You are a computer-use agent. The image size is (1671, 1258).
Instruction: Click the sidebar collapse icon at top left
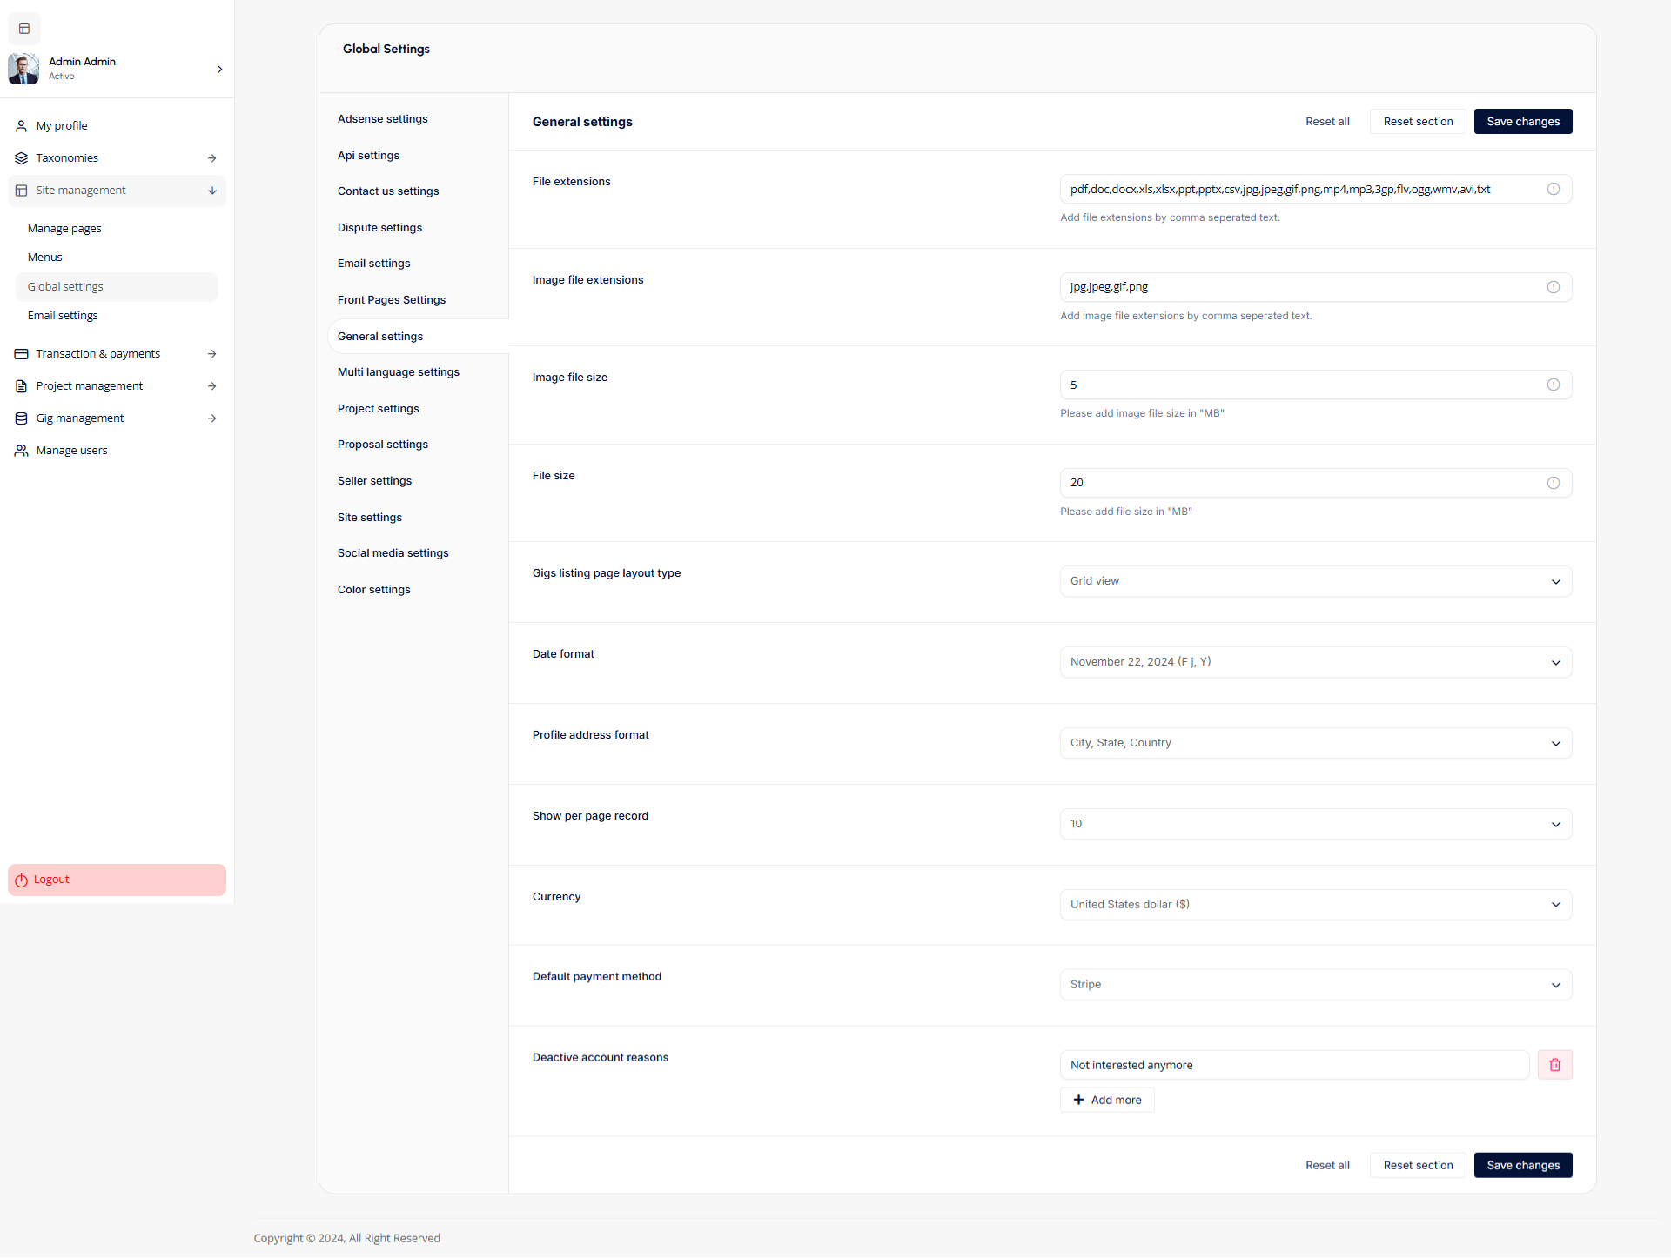coord(24,29)
